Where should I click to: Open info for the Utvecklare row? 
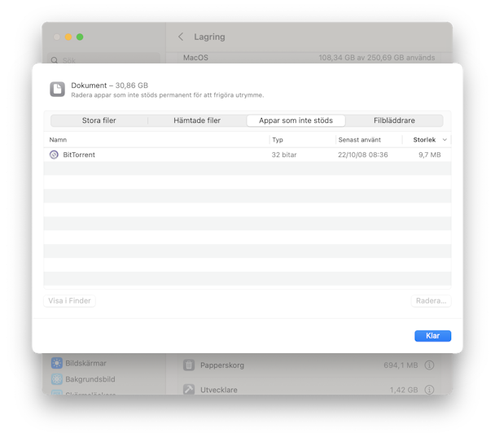(429, 390)
